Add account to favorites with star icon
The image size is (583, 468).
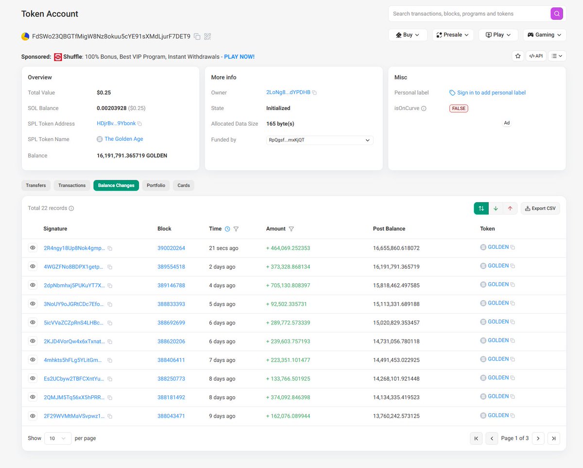coord(518,56)
